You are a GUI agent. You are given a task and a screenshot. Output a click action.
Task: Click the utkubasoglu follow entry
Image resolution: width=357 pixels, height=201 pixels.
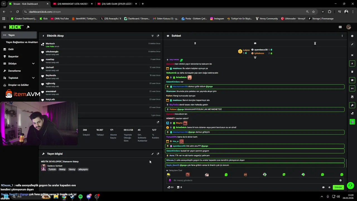pyautogui.click(x=101, y=53)
